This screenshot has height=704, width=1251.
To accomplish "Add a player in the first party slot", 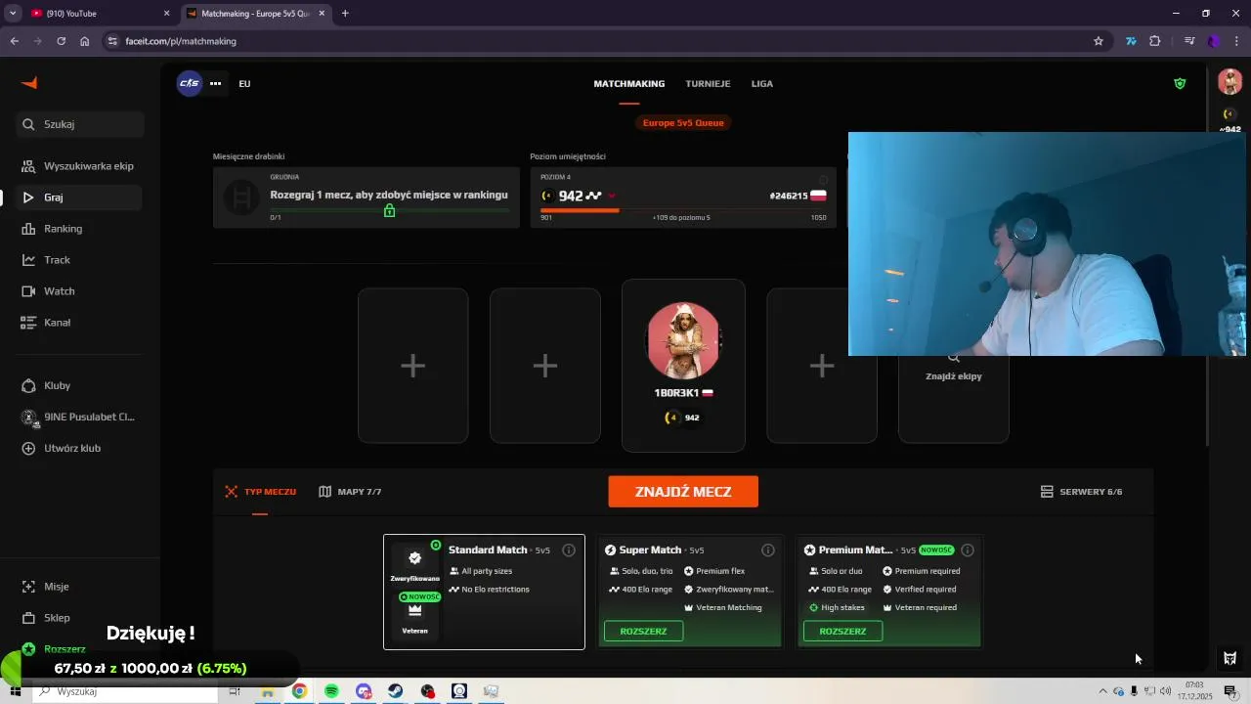I will coord(412,366).
